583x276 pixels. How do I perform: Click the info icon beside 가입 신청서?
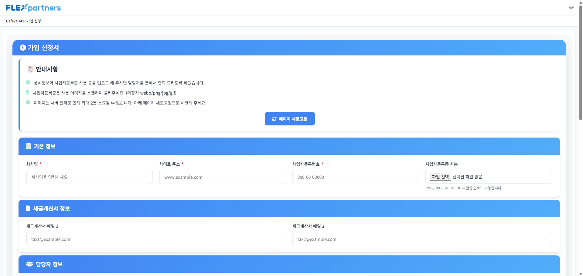23,48
